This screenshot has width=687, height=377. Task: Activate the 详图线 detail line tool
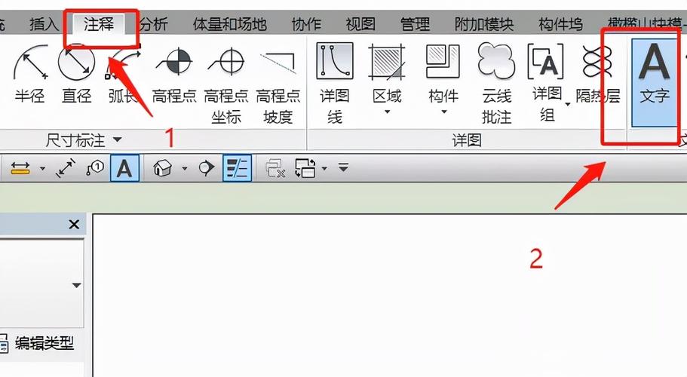[335, 83]
